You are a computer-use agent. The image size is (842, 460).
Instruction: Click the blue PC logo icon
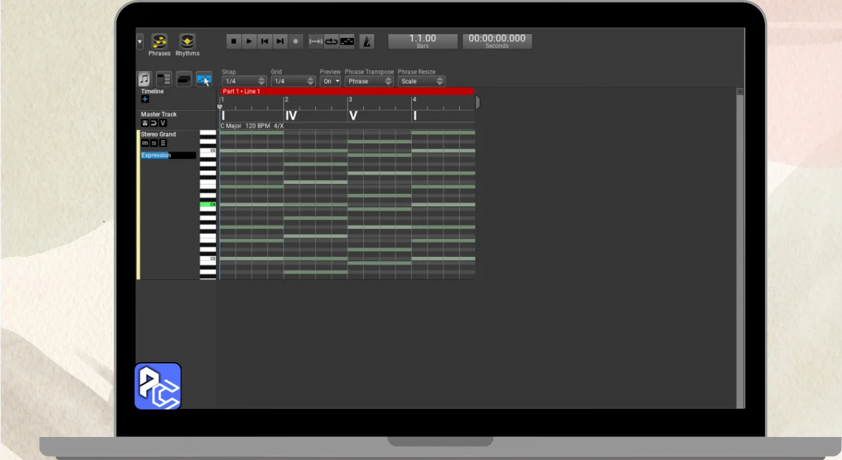158,386
